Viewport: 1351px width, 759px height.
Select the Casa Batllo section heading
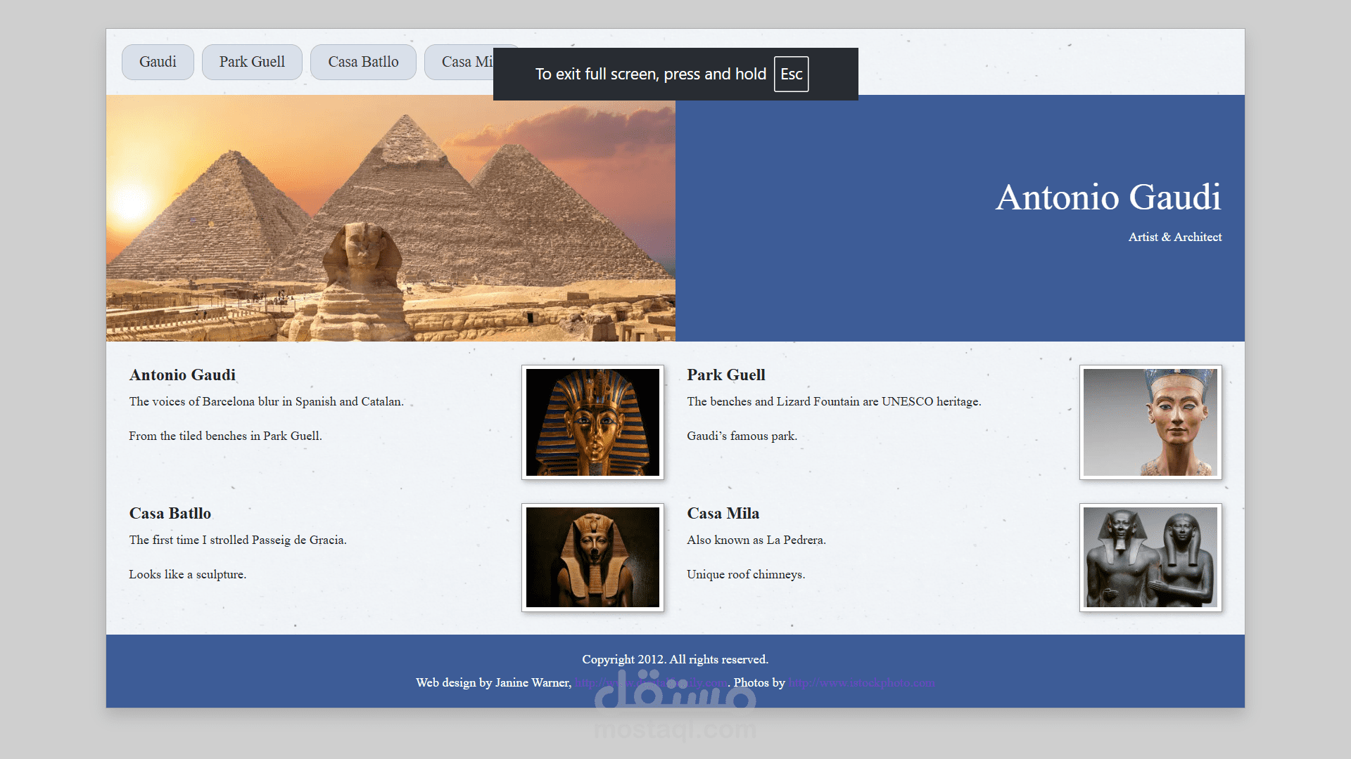click(x=169, y=513)
